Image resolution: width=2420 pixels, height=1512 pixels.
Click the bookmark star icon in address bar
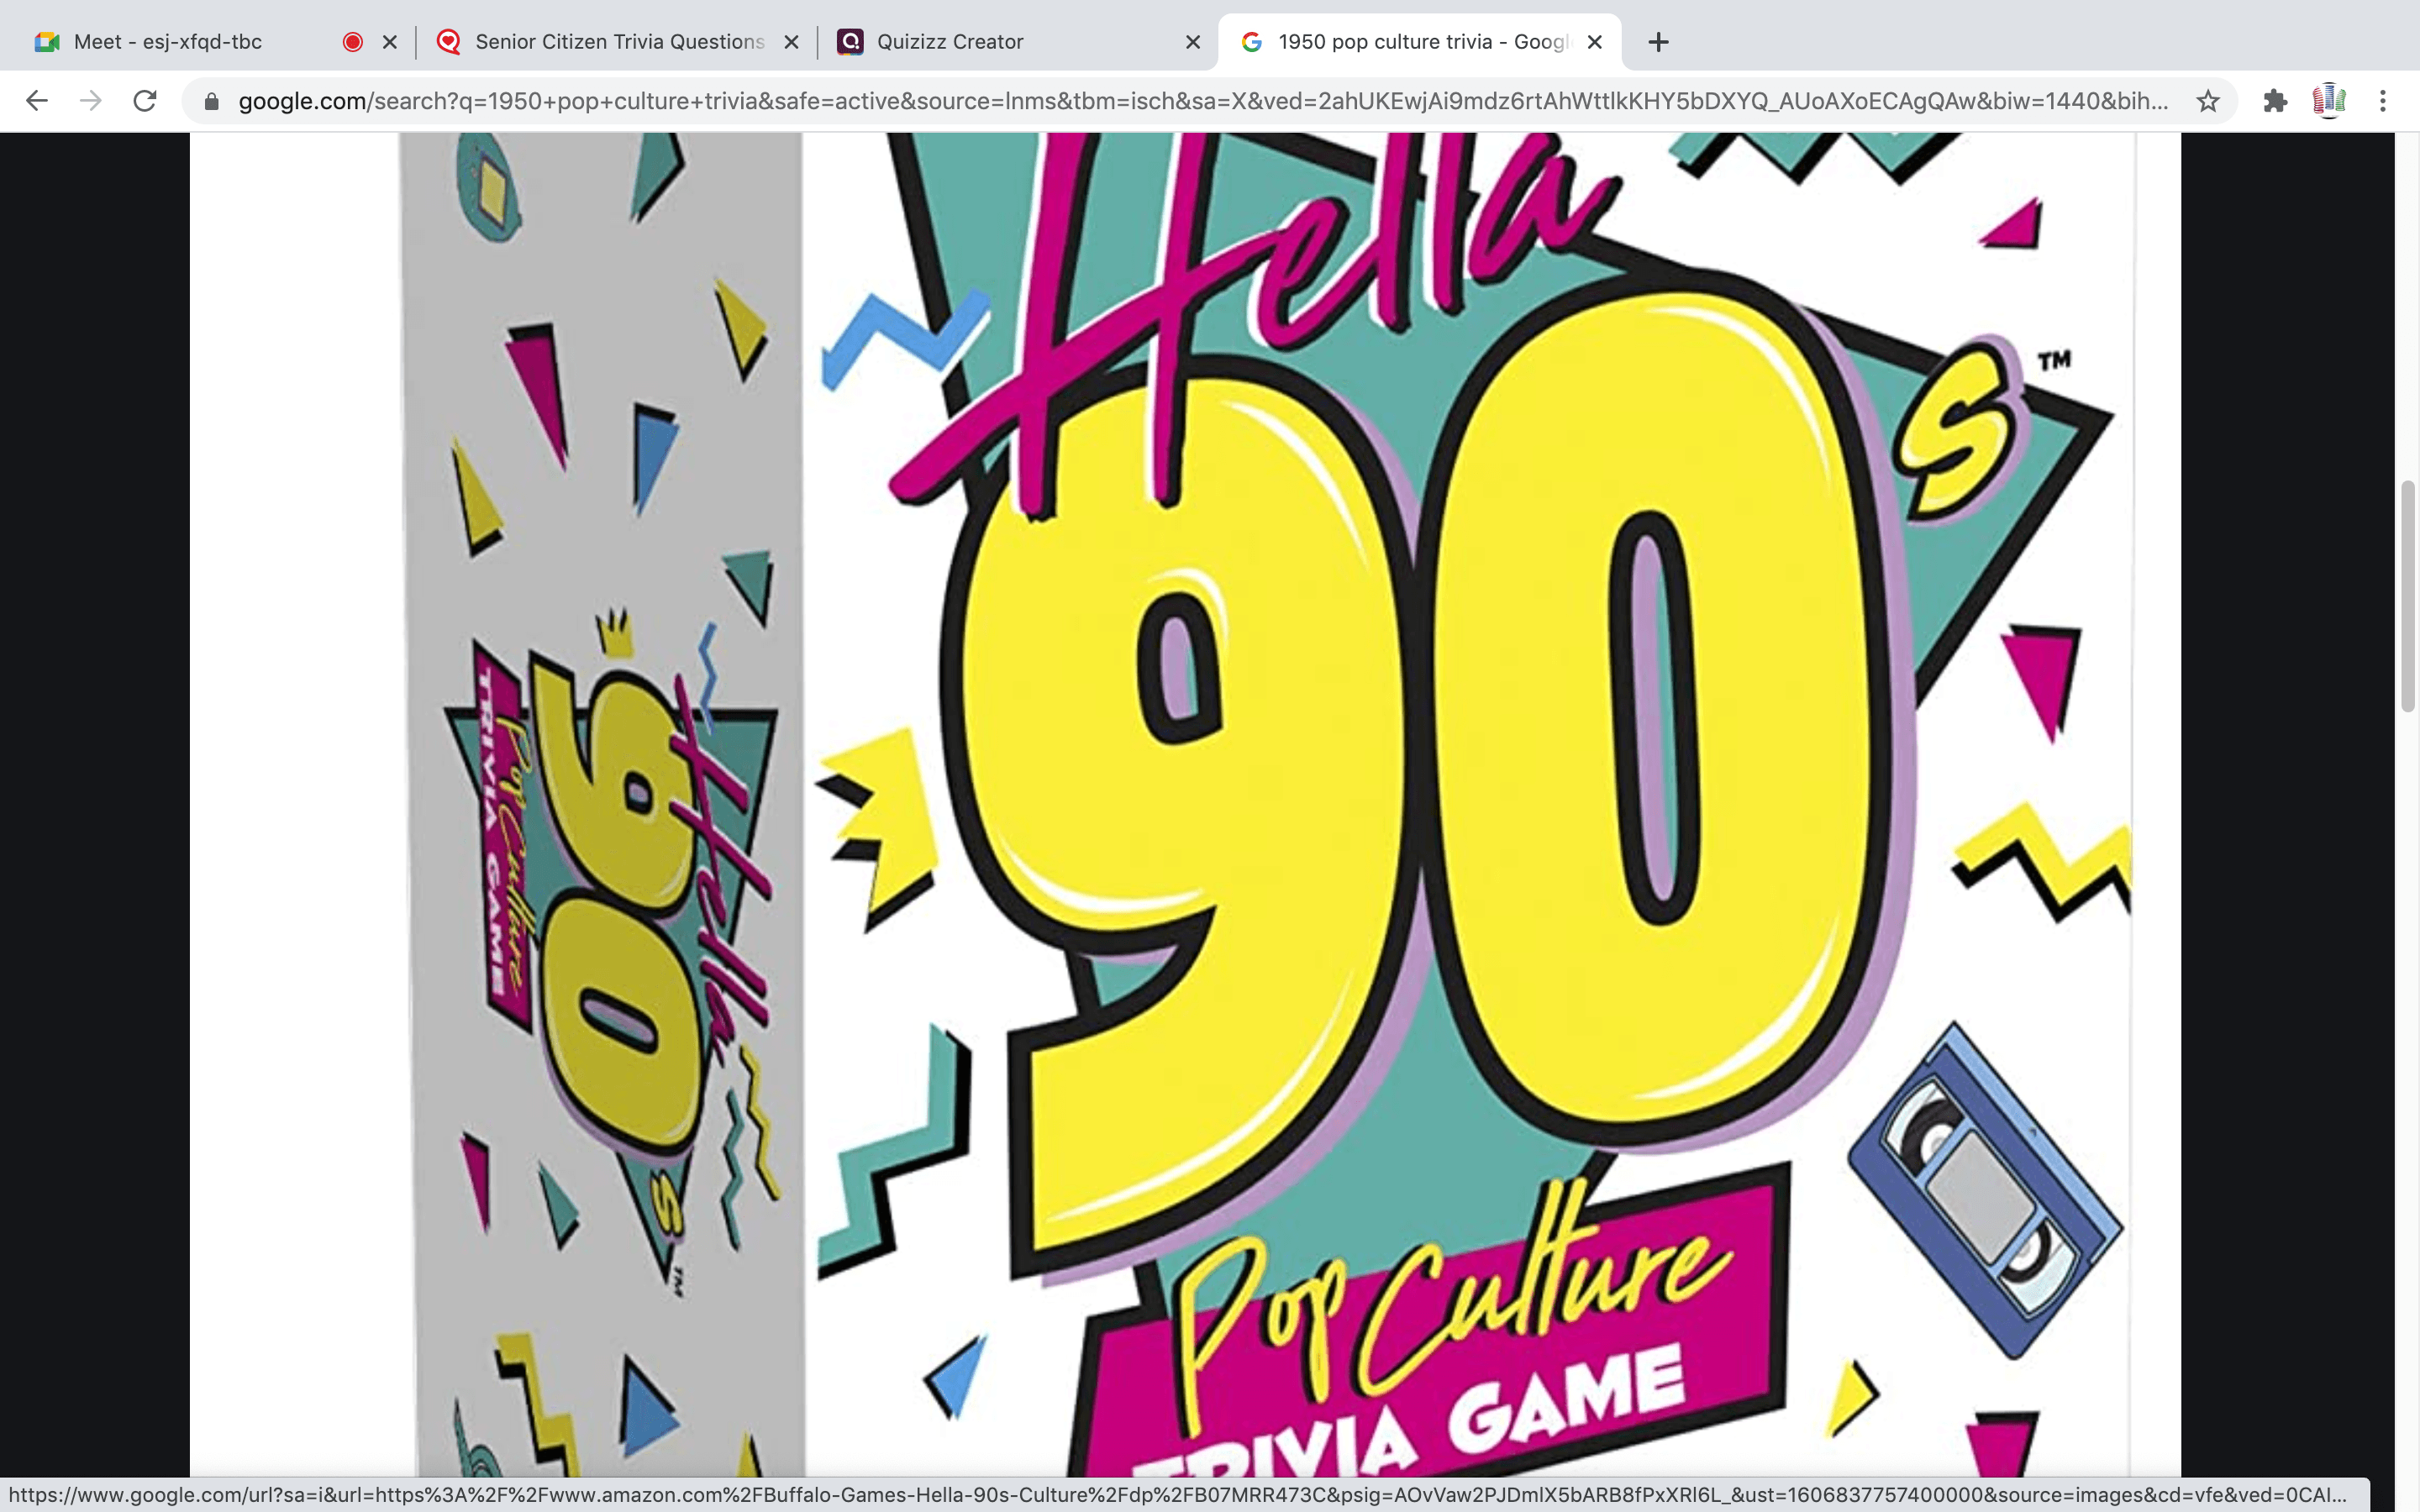(x=2207, y=99)
